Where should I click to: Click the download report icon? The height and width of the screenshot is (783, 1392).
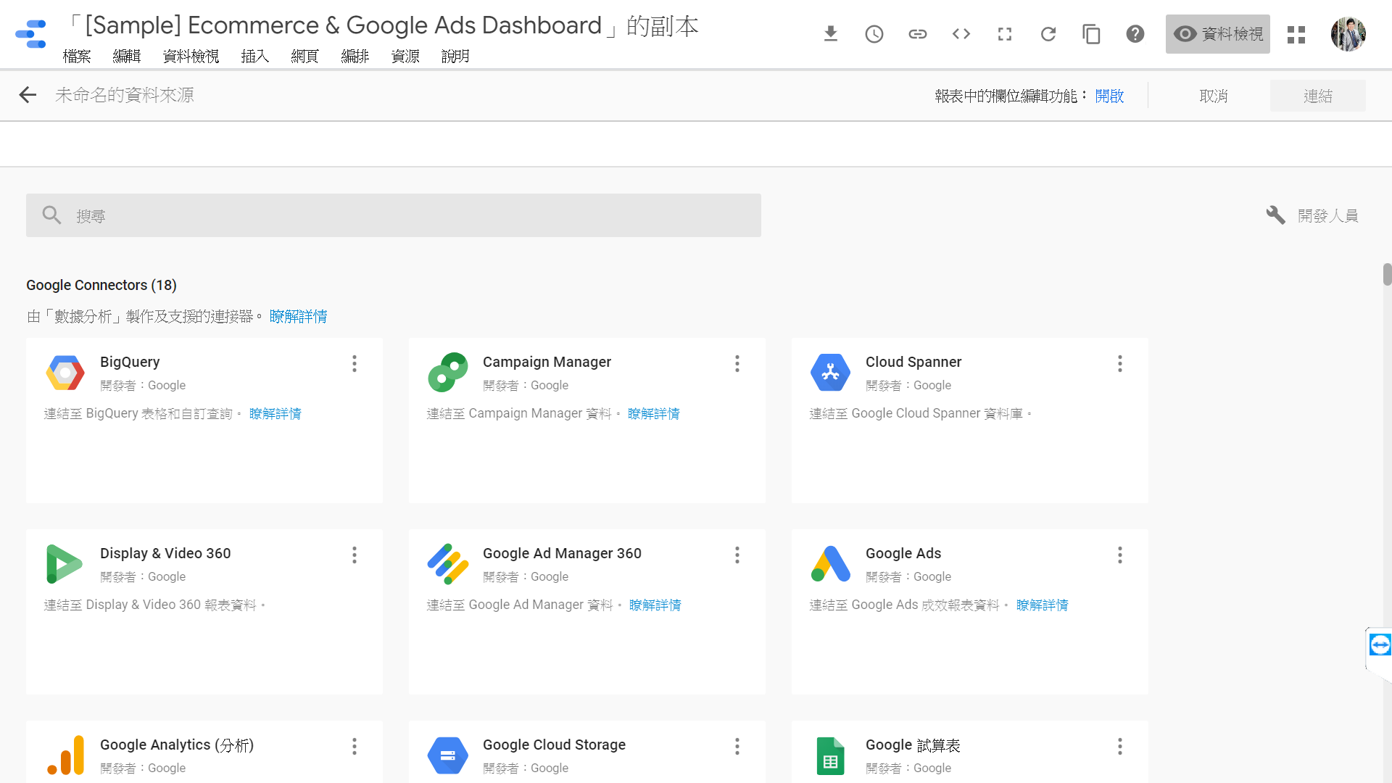click(831, 34)
